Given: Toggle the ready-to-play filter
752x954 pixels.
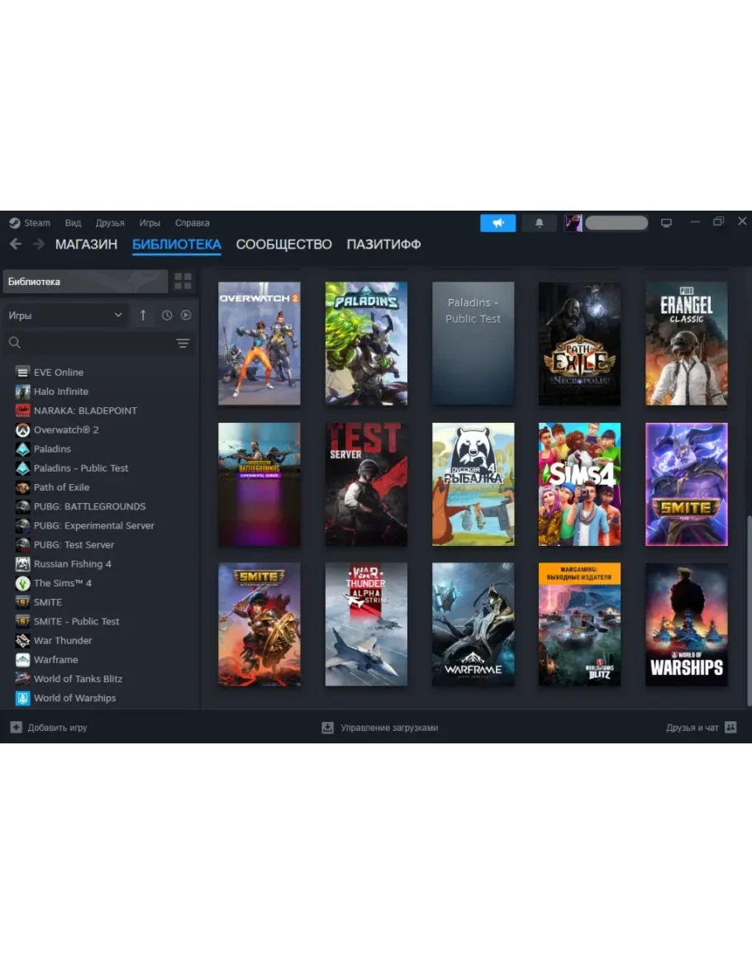Looking at the screenshot, I should [x=186, y=316].
